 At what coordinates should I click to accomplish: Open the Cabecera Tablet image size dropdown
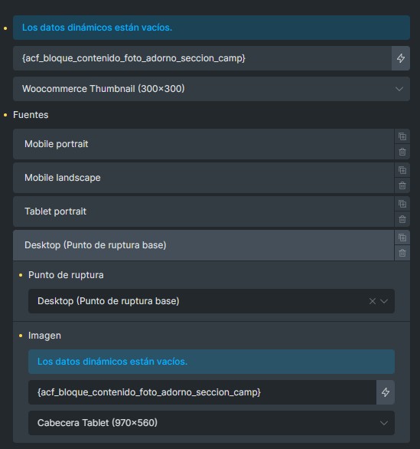pyautogui.click(x=211, y=423)
